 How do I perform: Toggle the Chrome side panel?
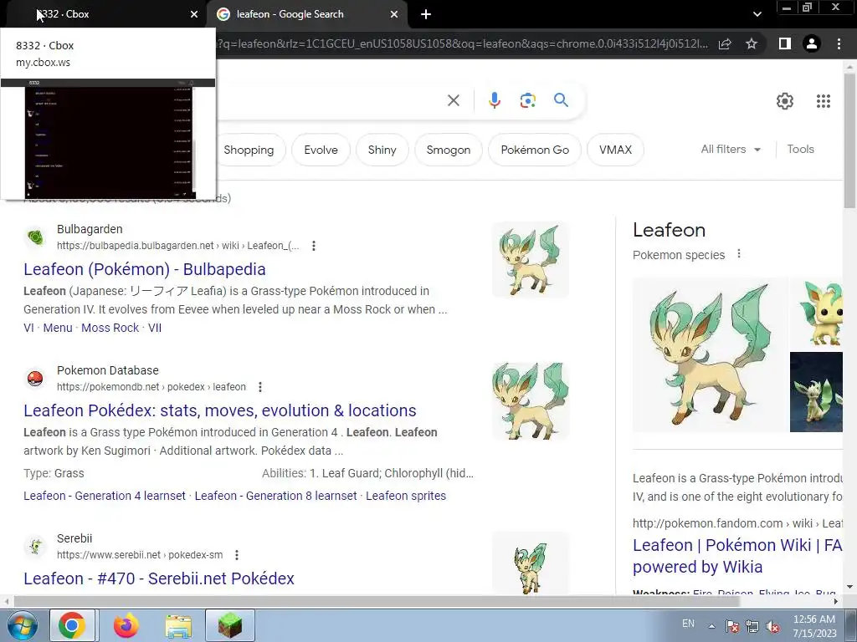point(785,43)
